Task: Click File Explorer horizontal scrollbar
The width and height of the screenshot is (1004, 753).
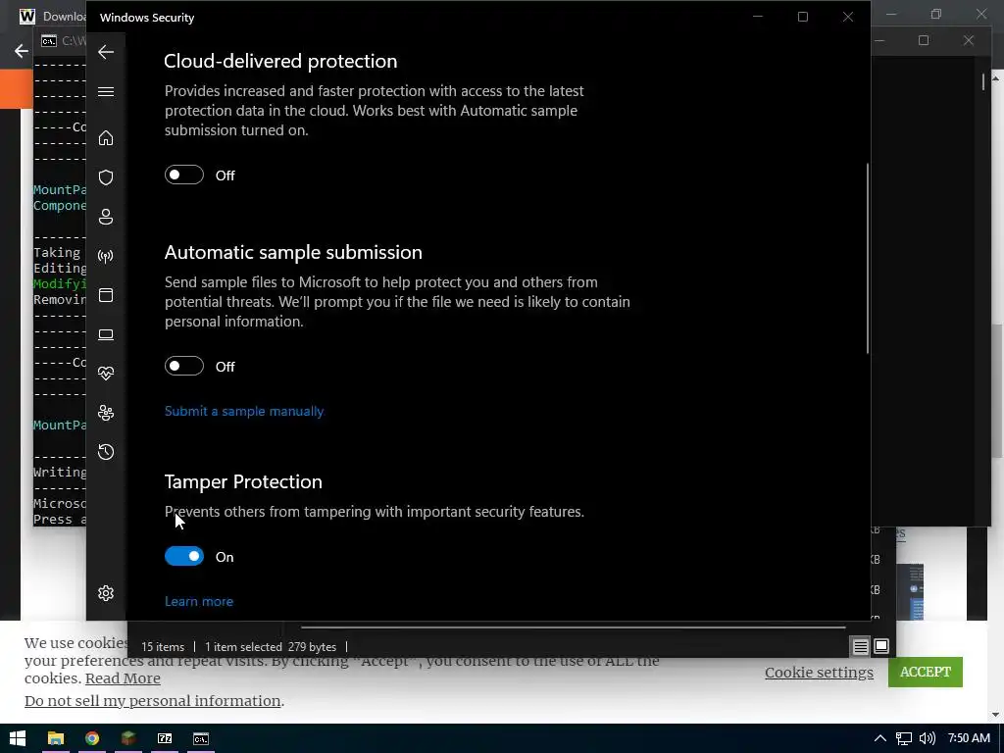Action: [x=573, y=627]
